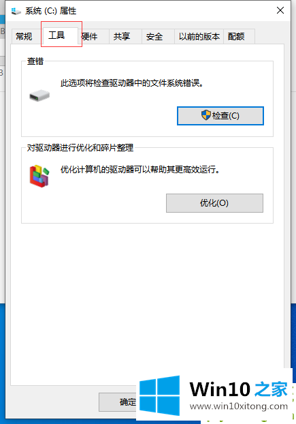This screenshot has height=424, width=296.
Task: Click the Win10 之家 watermark text
Action: [239, 389]
